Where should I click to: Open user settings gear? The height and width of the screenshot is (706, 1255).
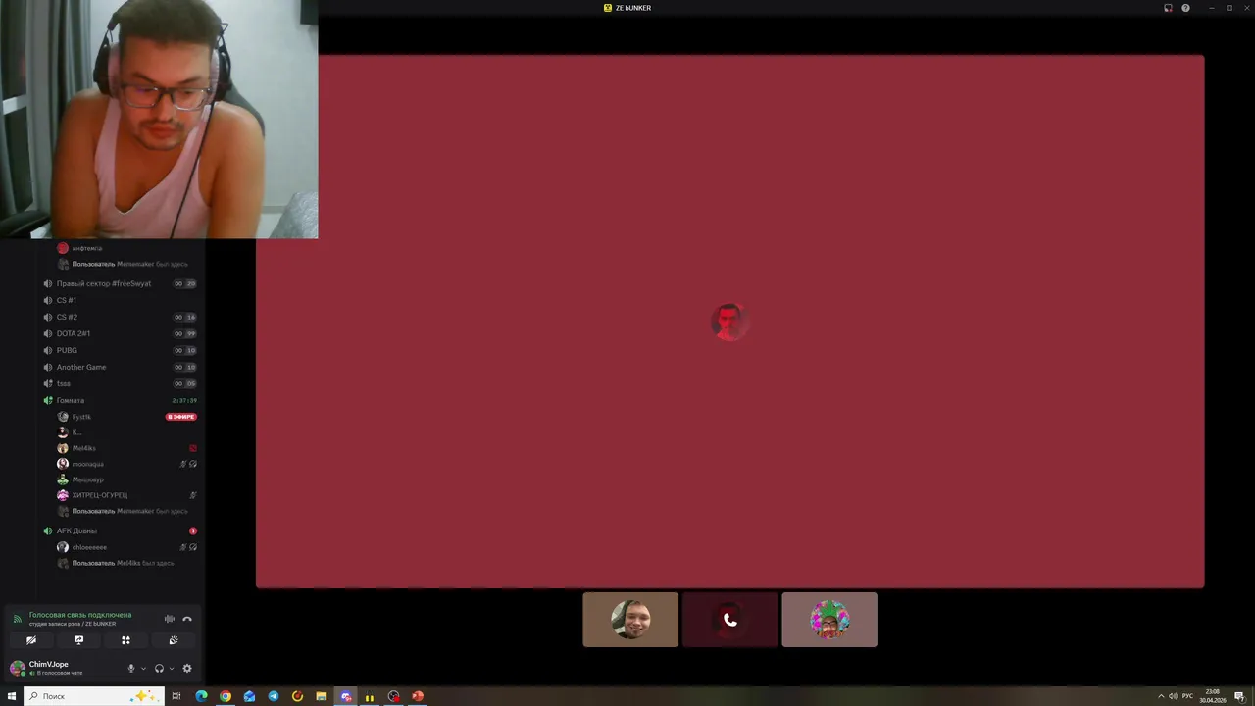(187, 669)
